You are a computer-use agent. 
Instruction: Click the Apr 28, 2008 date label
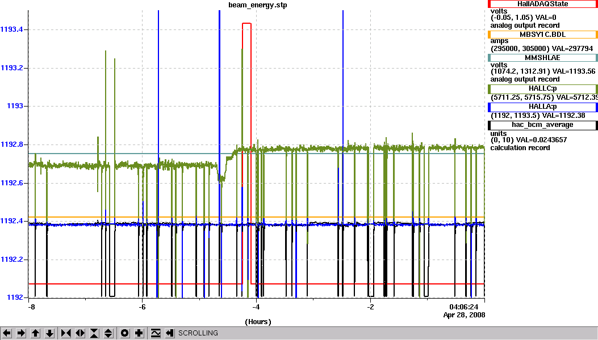464,315
